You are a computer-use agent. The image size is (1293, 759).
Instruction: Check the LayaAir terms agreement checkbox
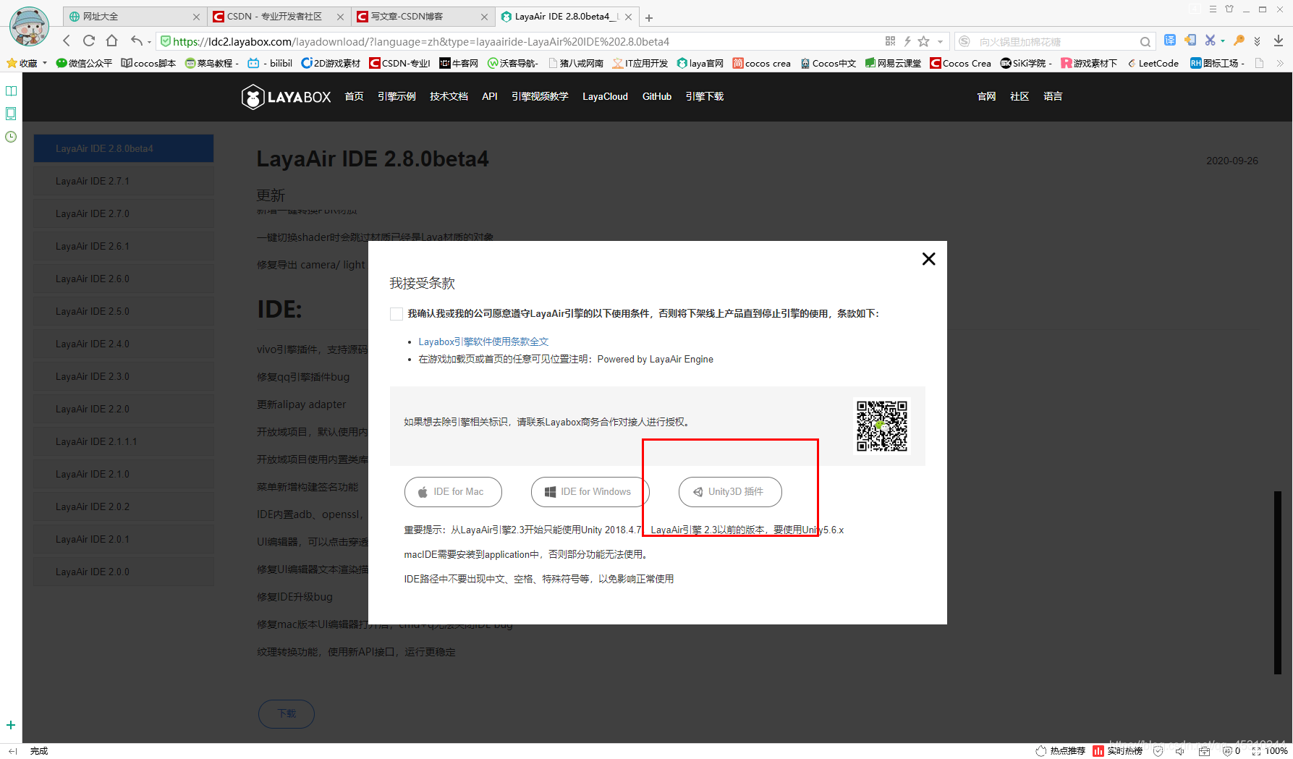coord(397,314)
